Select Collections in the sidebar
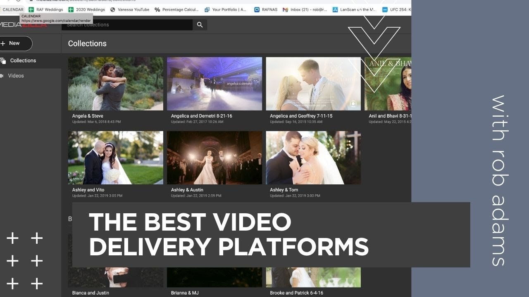 31,61
